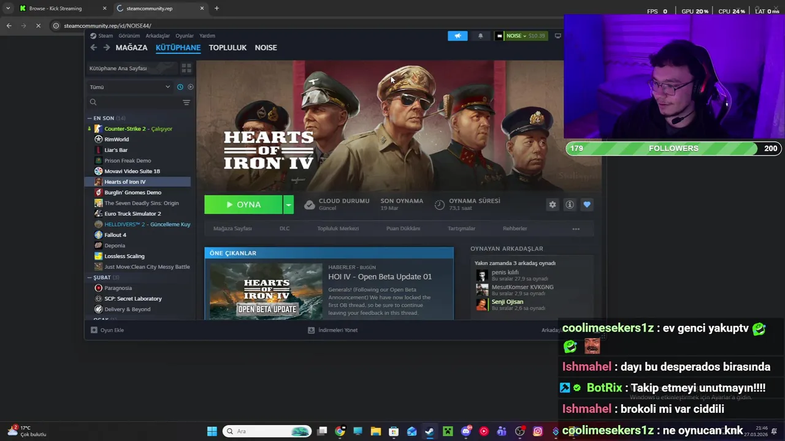The height and width of the screenshot is (441, 785).
Task: Open the TOPLULUK section
Action: [x=228, y=48]
